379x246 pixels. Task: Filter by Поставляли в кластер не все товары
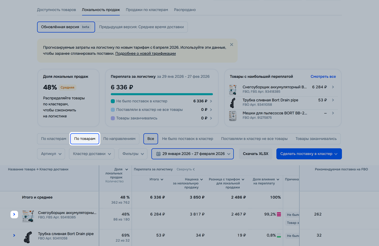254,139
